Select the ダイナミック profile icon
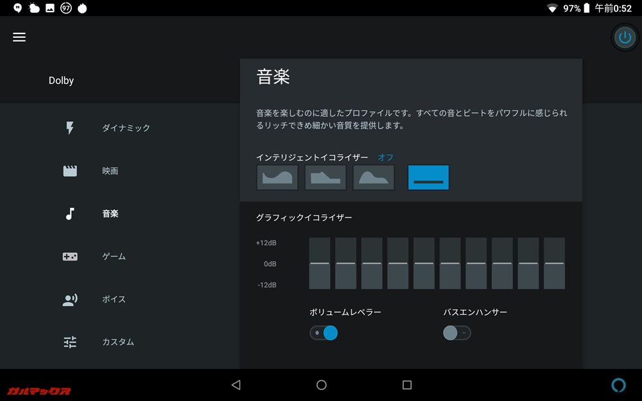Image resolution: width=642 pixels, height=401 pixels. [69, 128]
